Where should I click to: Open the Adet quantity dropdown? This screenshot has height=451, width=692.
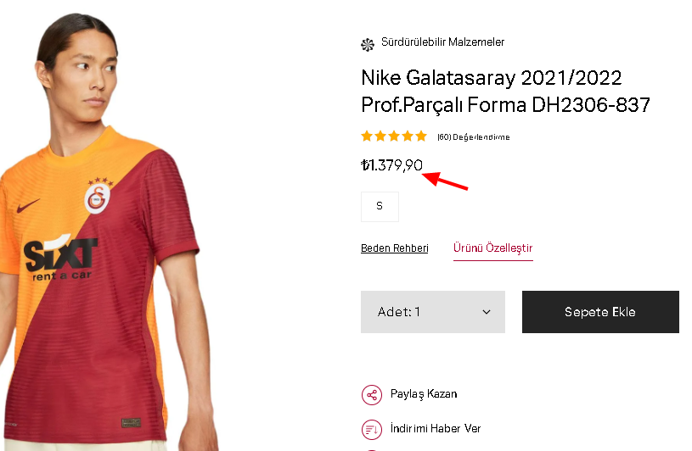432,312
